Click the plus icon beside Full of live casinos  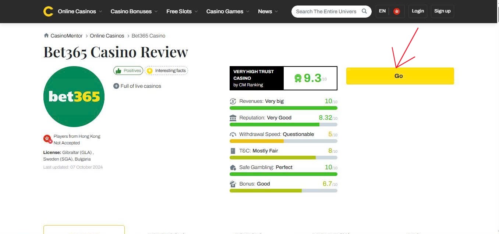[116, 86]
